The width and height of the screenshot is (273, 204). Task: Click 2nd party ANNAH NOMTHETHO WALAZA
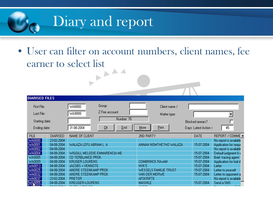tap(161, 145)
